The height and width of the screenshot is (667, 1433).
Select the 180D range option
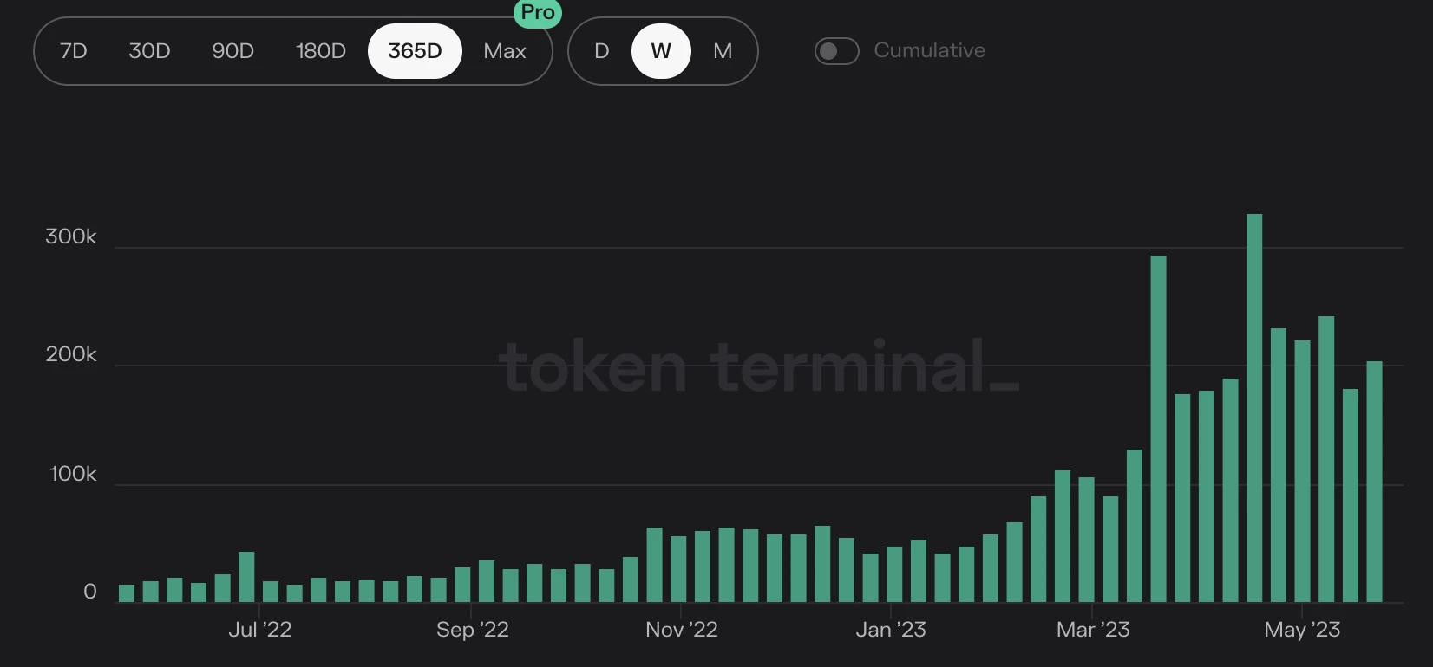coord(321,51)
